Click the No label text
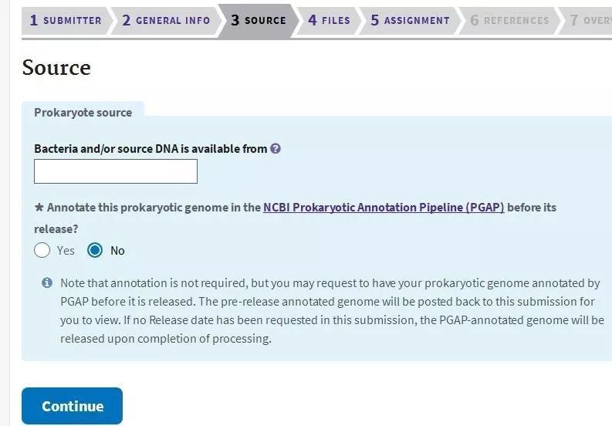Viewport: 612px width, 426px height. coord(117,251)
